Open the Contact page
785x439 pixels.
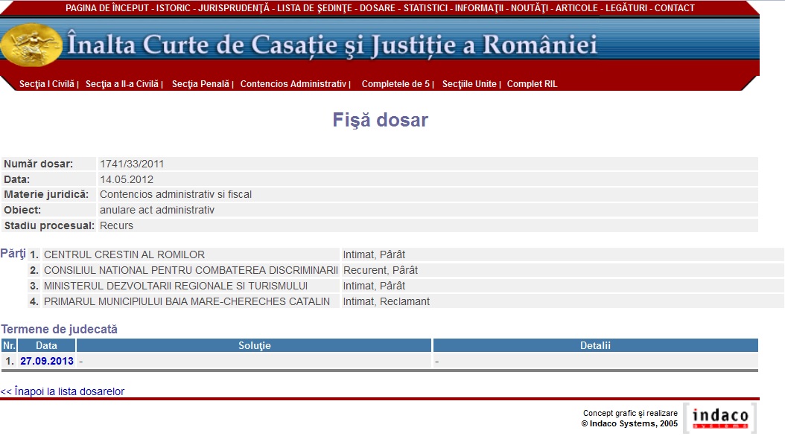point(674,8)
